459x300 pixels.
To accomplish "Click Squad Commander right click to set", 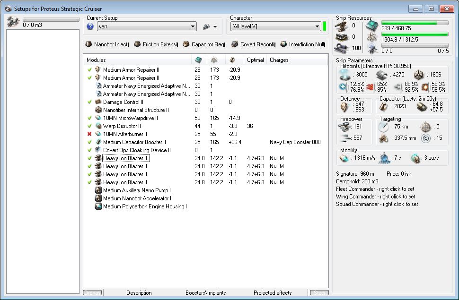I will pyautogui.click(x=377, y=204).
